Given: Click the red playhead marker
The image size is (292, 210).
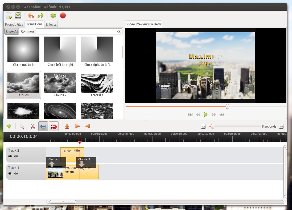Looking at the screenshot, I should (80, 142).
